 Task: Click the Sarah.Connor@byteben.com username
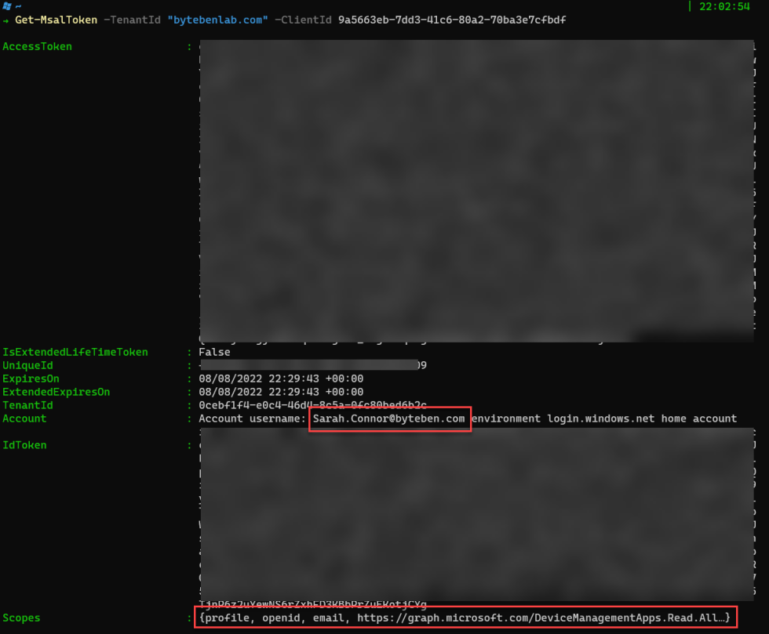point(389,419)
